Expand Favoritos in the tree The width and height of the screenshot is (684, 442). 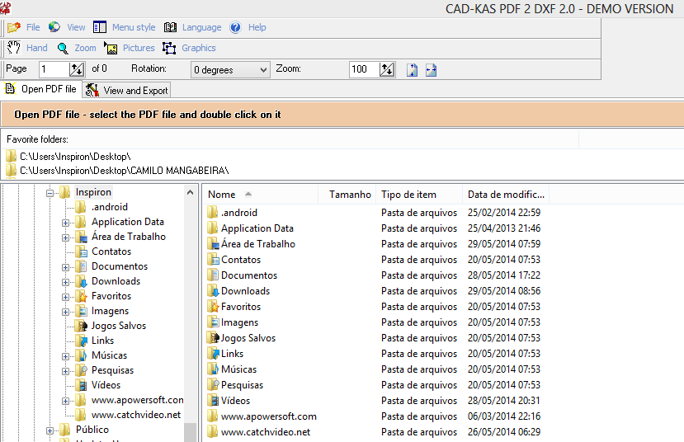pyautogui.click(x=65, y=297)
